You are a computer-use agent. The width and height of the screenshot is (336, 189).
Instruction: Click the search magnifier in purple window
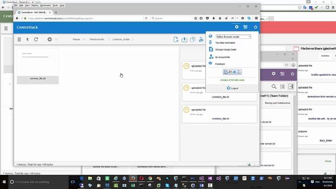[x=274, y=87]
